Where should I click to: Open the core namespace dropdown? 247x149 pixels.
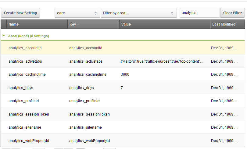(77, 13)
